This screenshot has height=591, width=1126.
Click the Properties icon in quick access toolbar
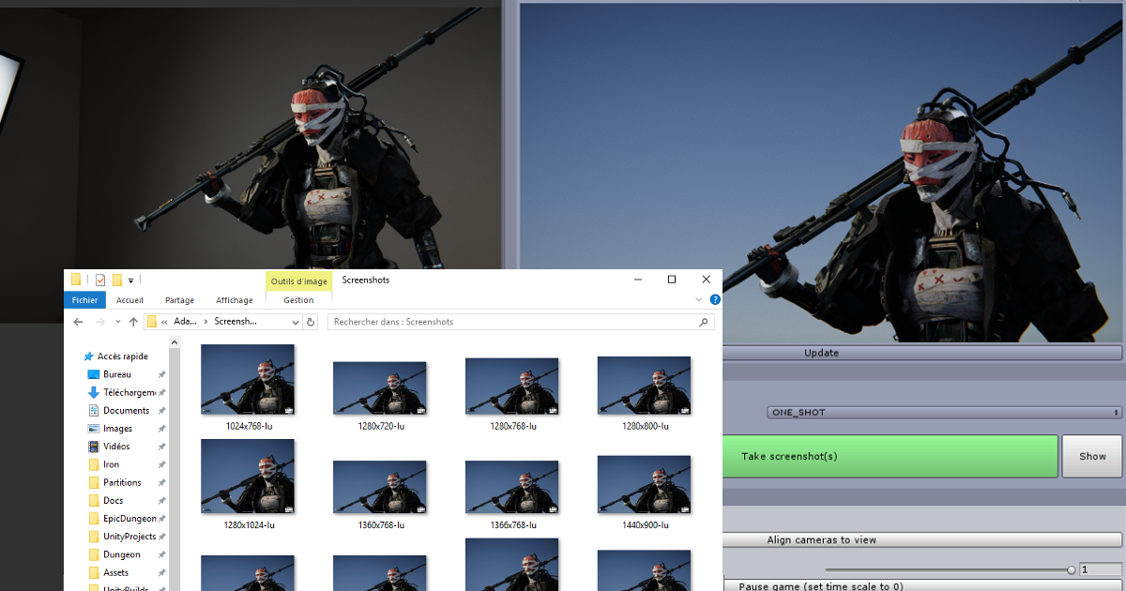tap(99, 280)
